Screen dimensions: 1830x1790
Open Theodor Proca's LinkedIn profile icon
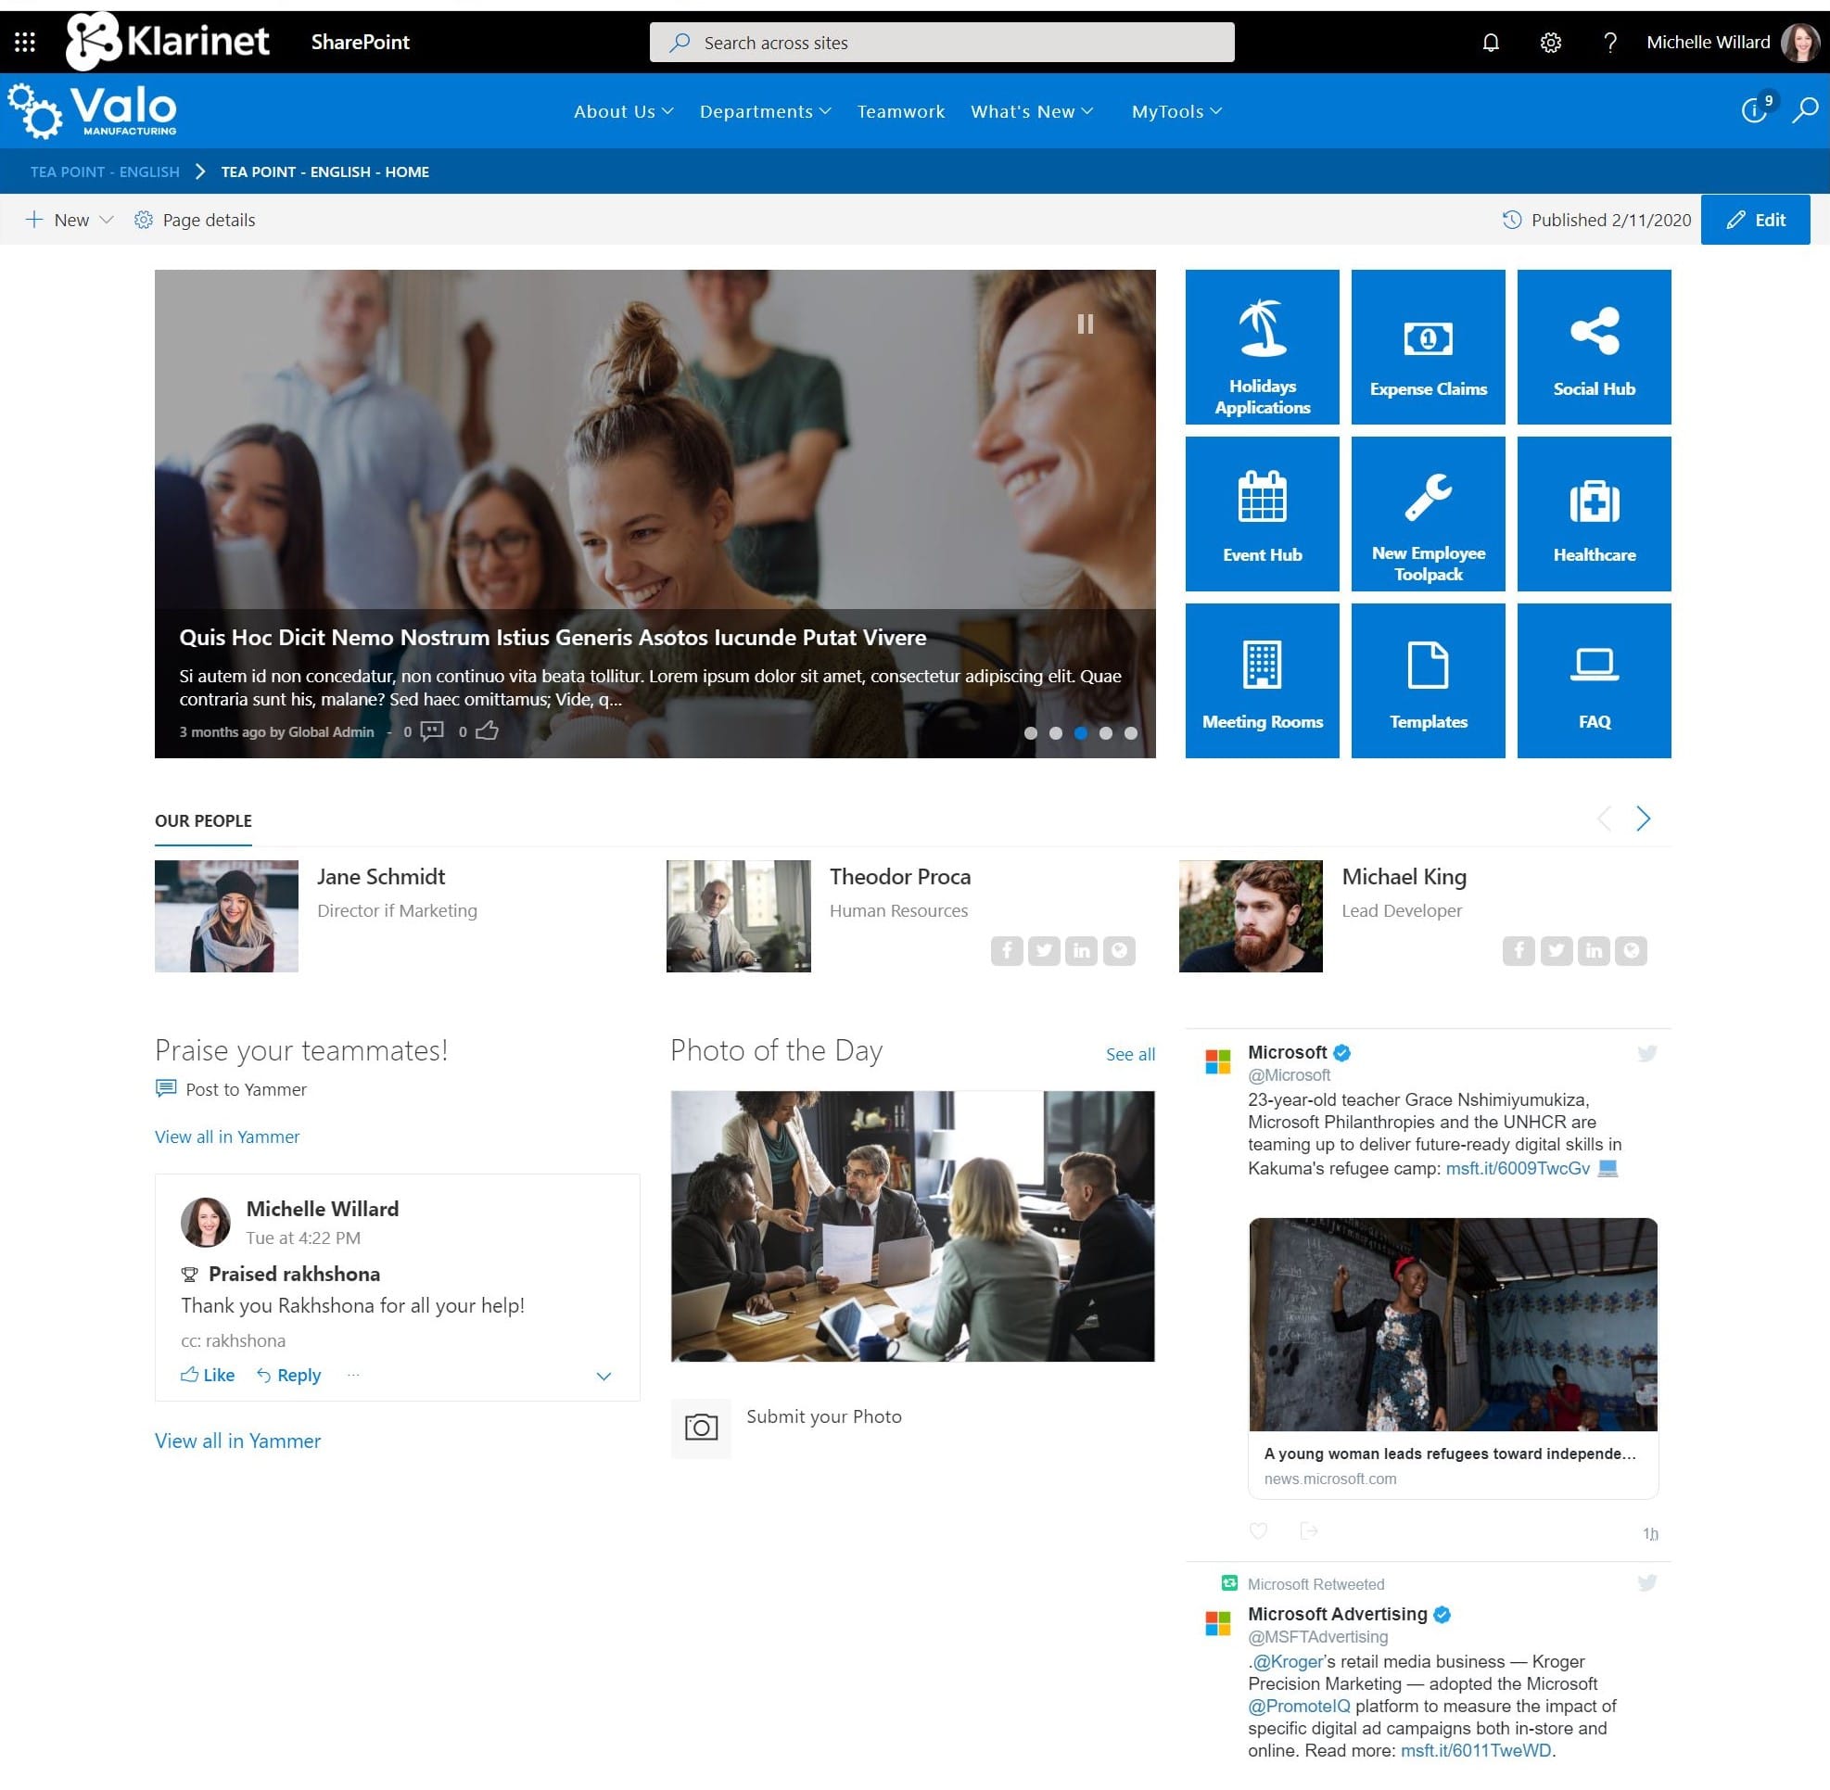[x=1082, y=950]
